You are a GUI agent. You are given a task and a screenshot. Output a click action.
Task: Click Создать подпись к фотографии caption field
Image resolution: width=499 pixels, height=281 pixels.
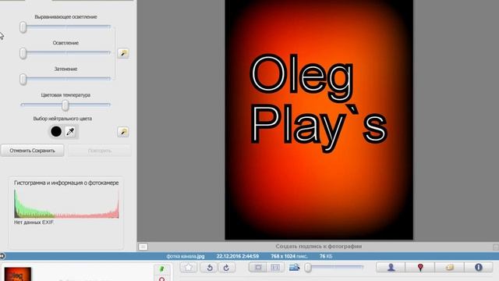click(x=319, y=247)
